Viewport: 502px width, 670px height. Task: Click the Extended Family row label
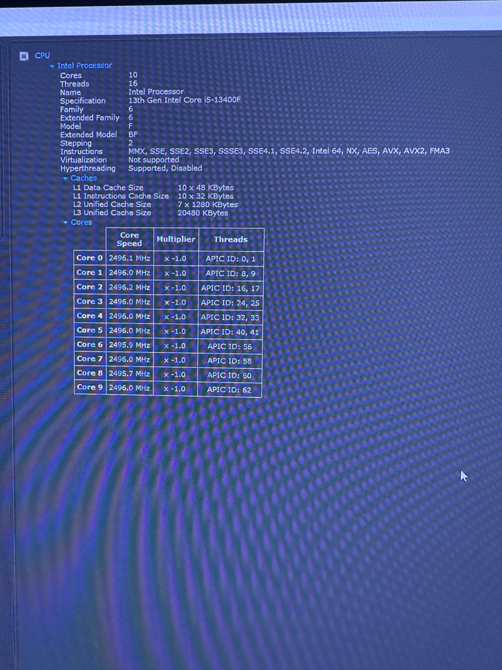tap(90, 118)
